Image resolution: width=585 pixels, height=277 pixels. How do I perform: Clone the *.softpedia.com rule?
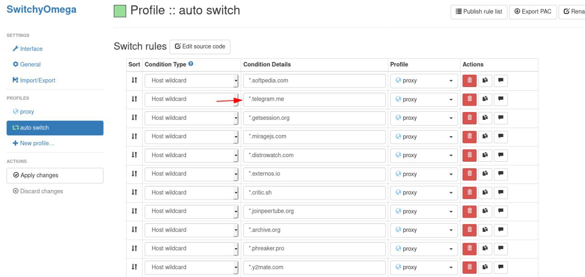pyautogui.click(x=485, y=81)
